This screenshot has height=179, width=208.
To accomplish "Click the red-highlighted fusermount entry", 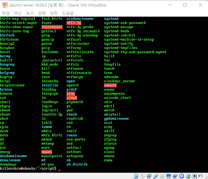I will (52, 27).
